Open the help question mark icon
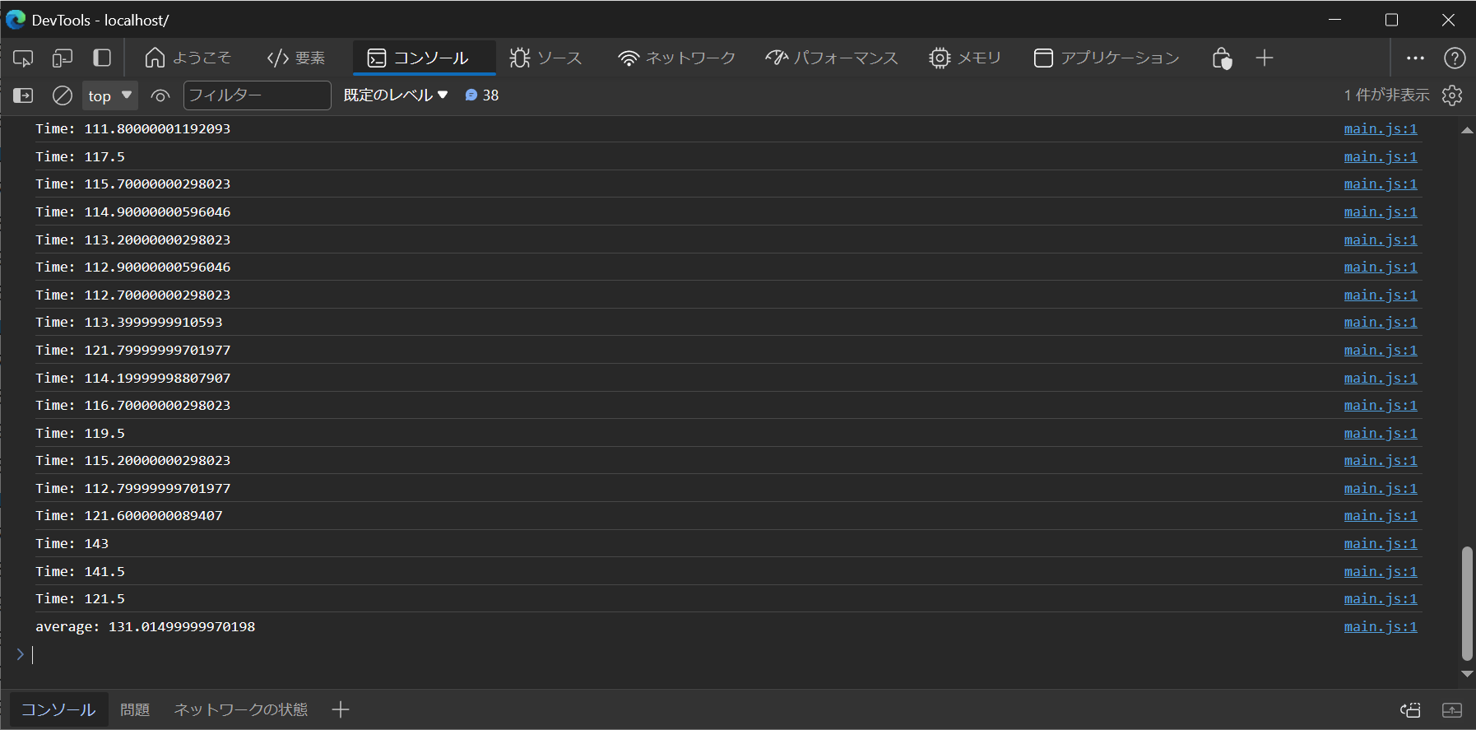Viewport: 1476px width, 730px height. (1455, 58)
